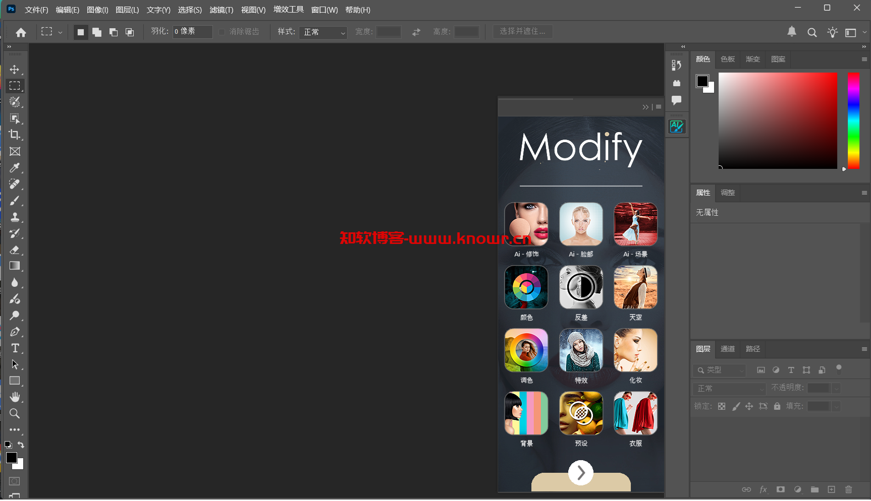
Task: Select the Hand tool
Action: tap(15, 397)
